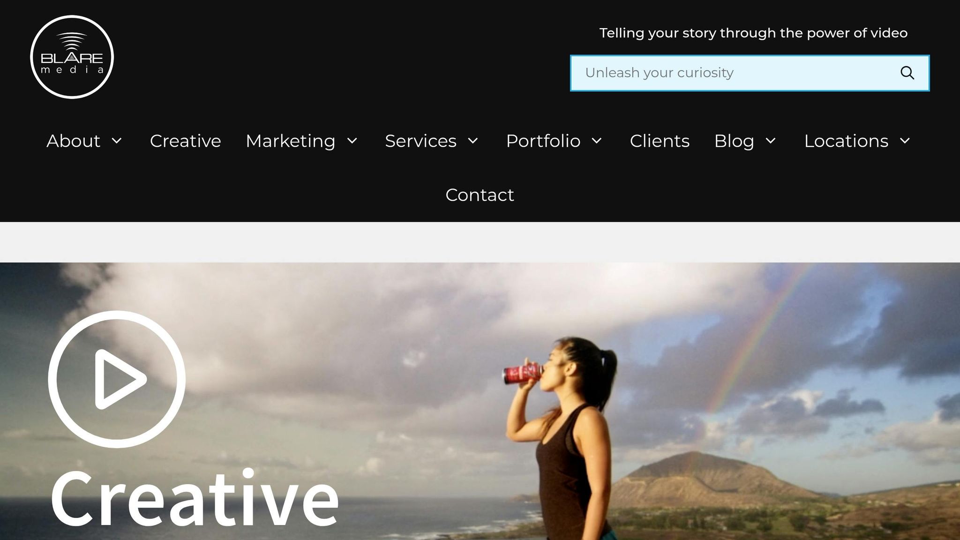Expand the Locations dropdown chevron
Image resolution: width=960 pixels, height=540 pixels.
tap(905, 141)
